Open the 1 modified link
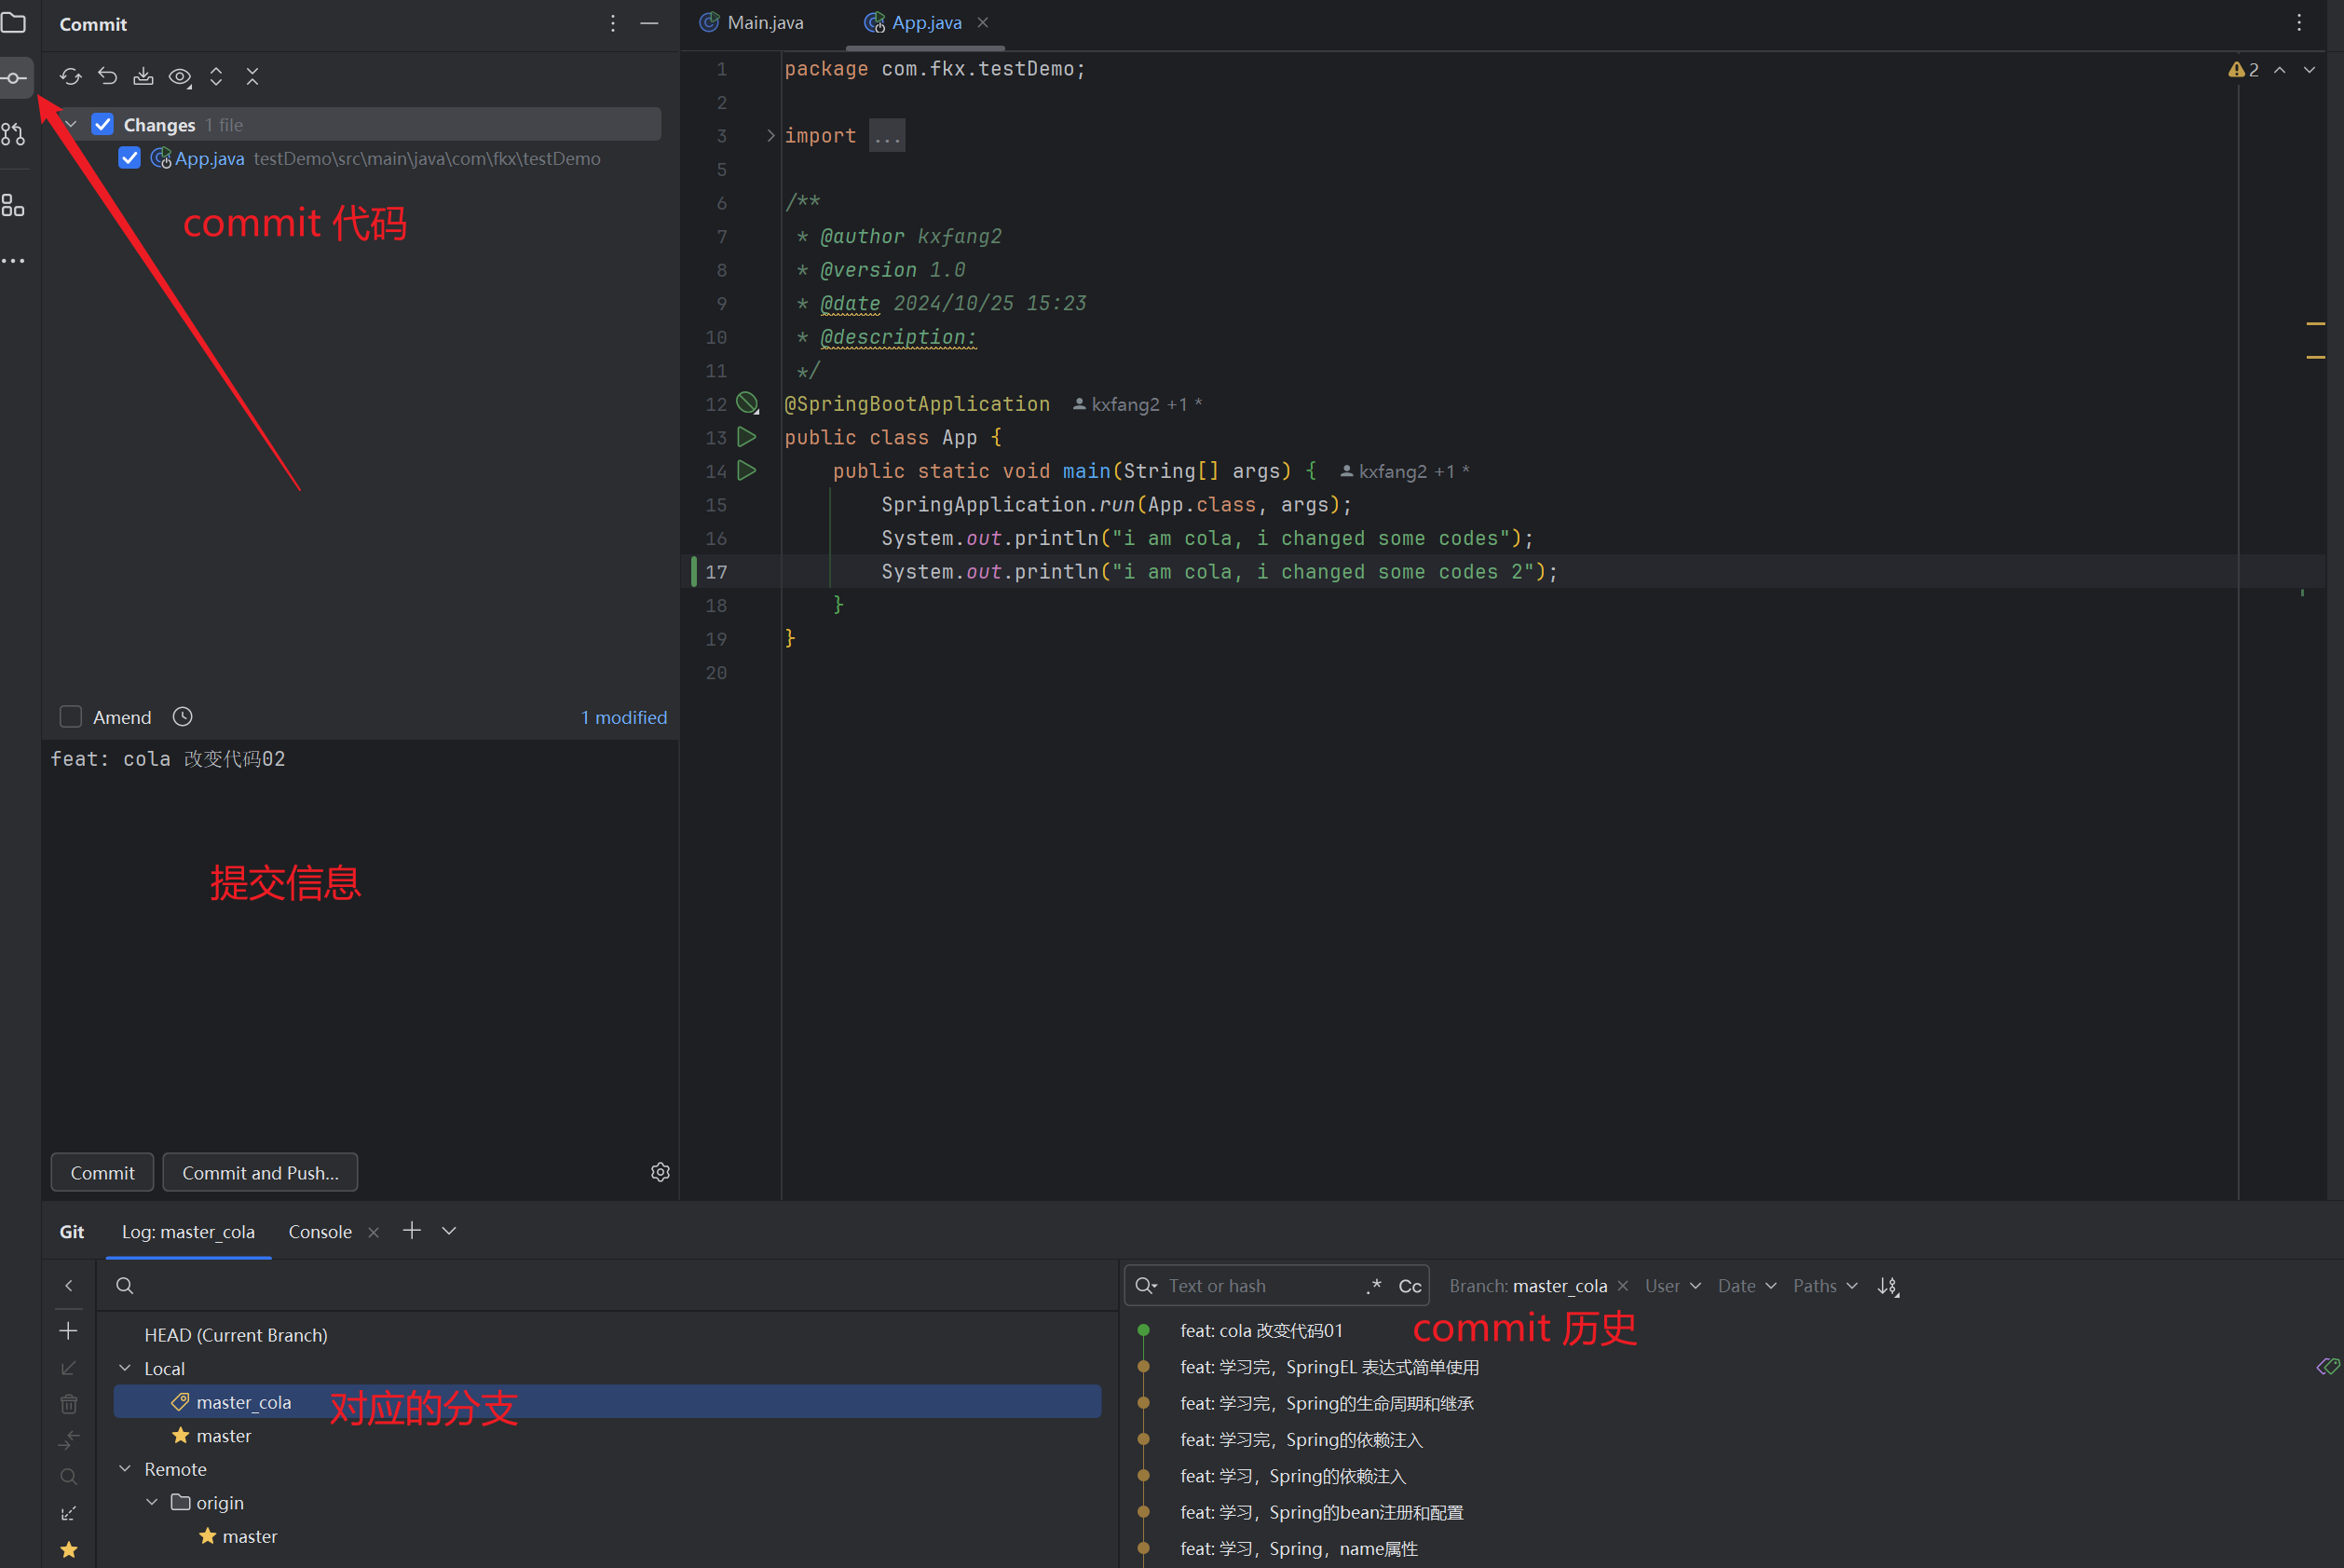 624,717
